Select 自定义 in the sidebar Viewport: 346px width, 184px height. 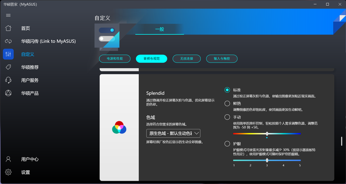click(x=27, y=54)
